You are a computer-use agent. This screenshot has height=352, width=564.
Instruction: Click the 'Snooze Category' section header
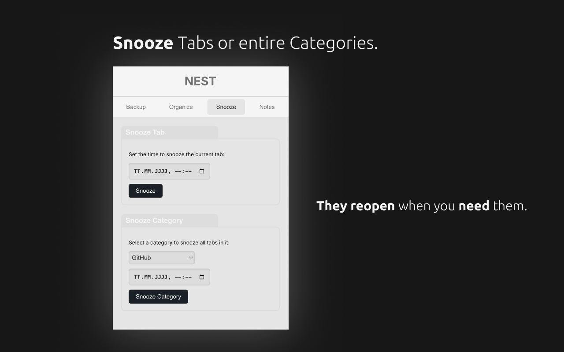(x=154, y=220)
